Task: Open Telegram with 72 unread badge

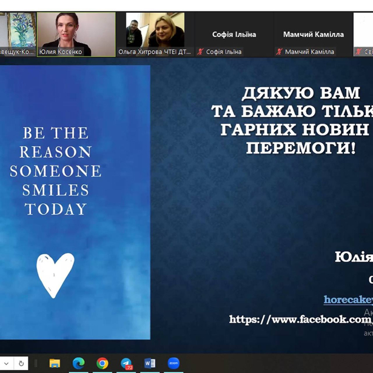Action: pos(126,364)
